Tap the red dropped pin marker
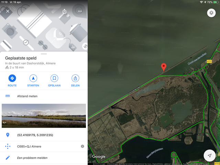Viewport: 220px width, 165px height. [164, 67]
